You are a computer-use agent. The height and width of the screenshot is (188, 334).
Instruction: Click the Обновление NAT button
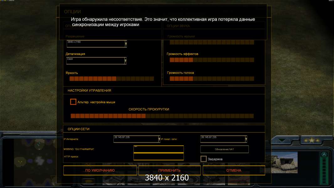pos(224,149)
